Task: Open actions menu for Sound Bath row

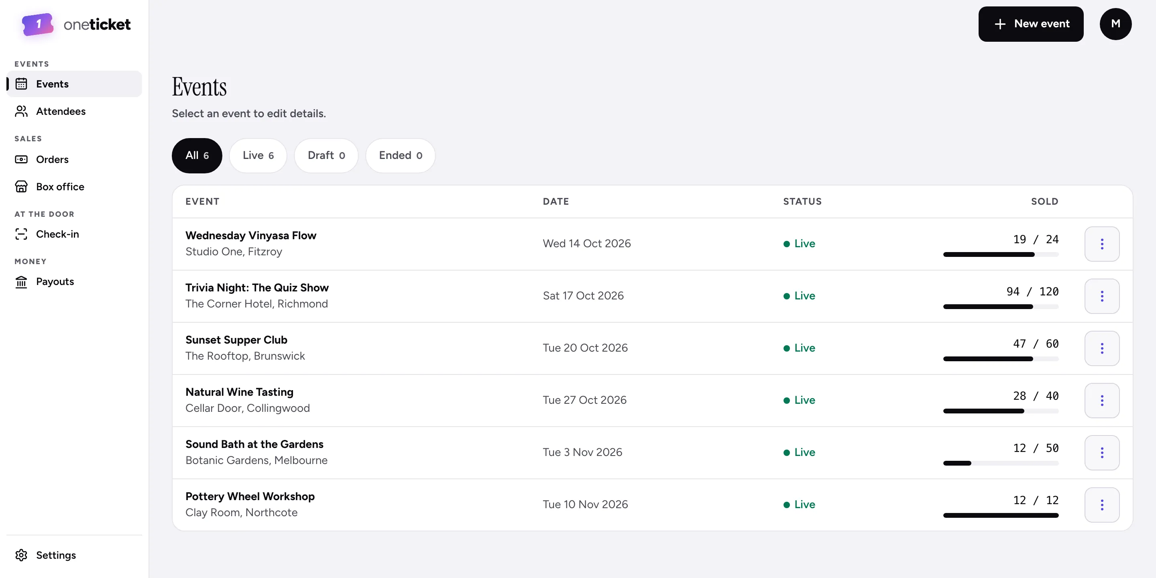Action: [x=1102, y=452]
